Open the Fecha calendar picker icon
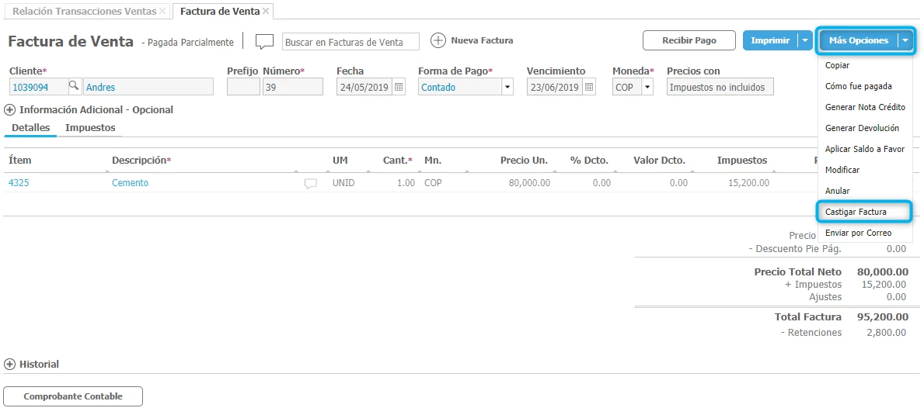Viewport: 924px width, 408px height. pos(399,87)
